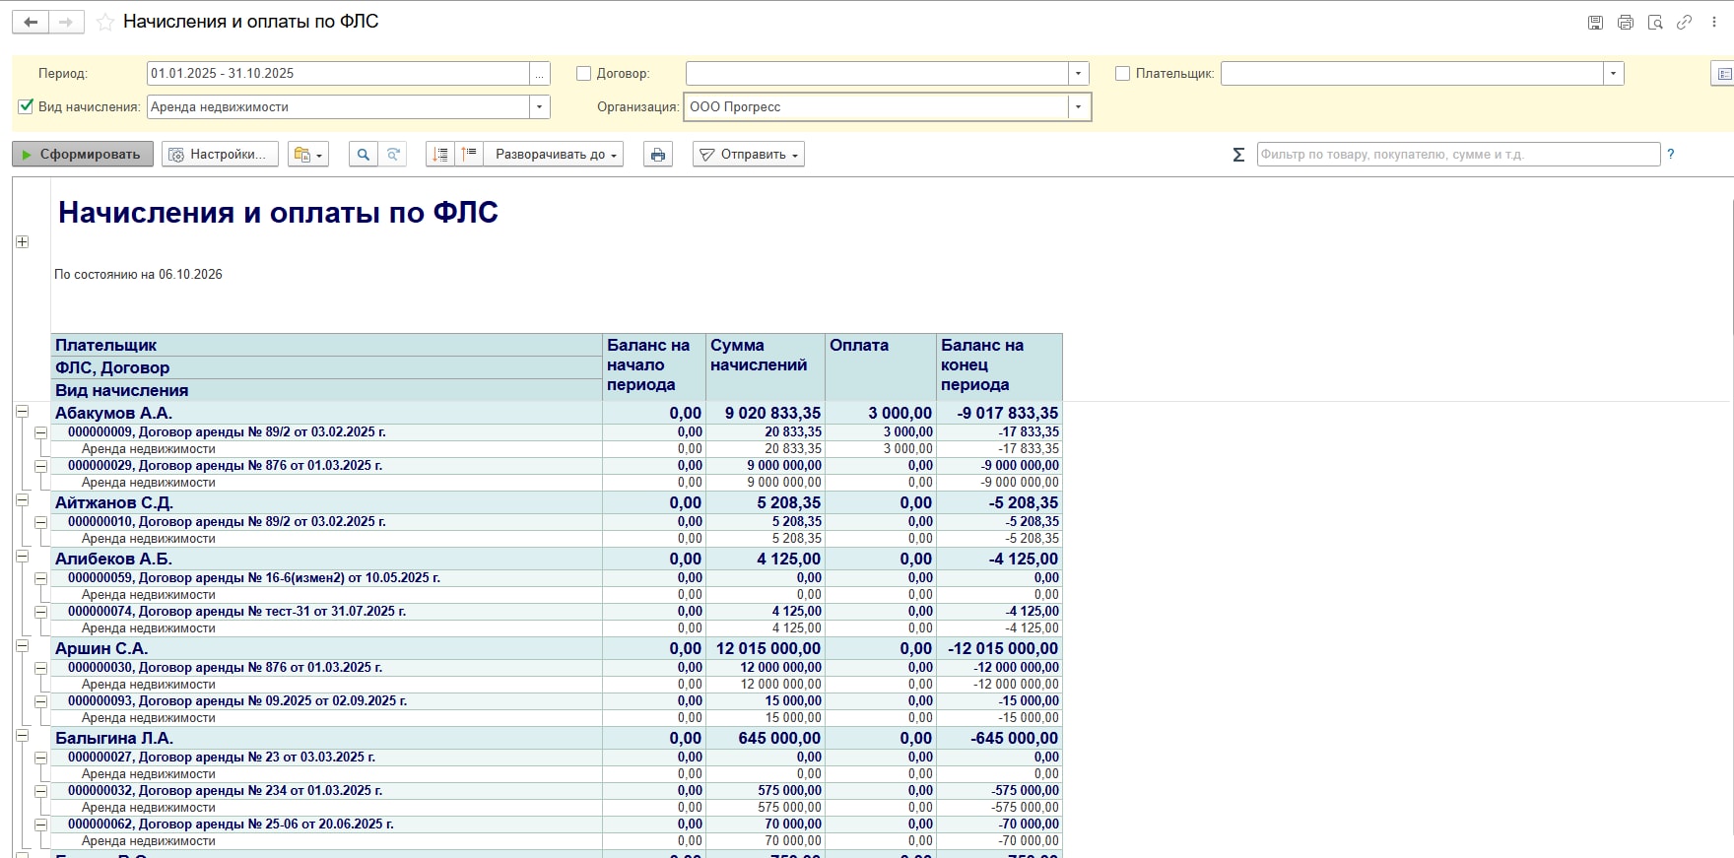Open the three-dots more menu
The image size is (1734, 858).
pos(1715,22)
